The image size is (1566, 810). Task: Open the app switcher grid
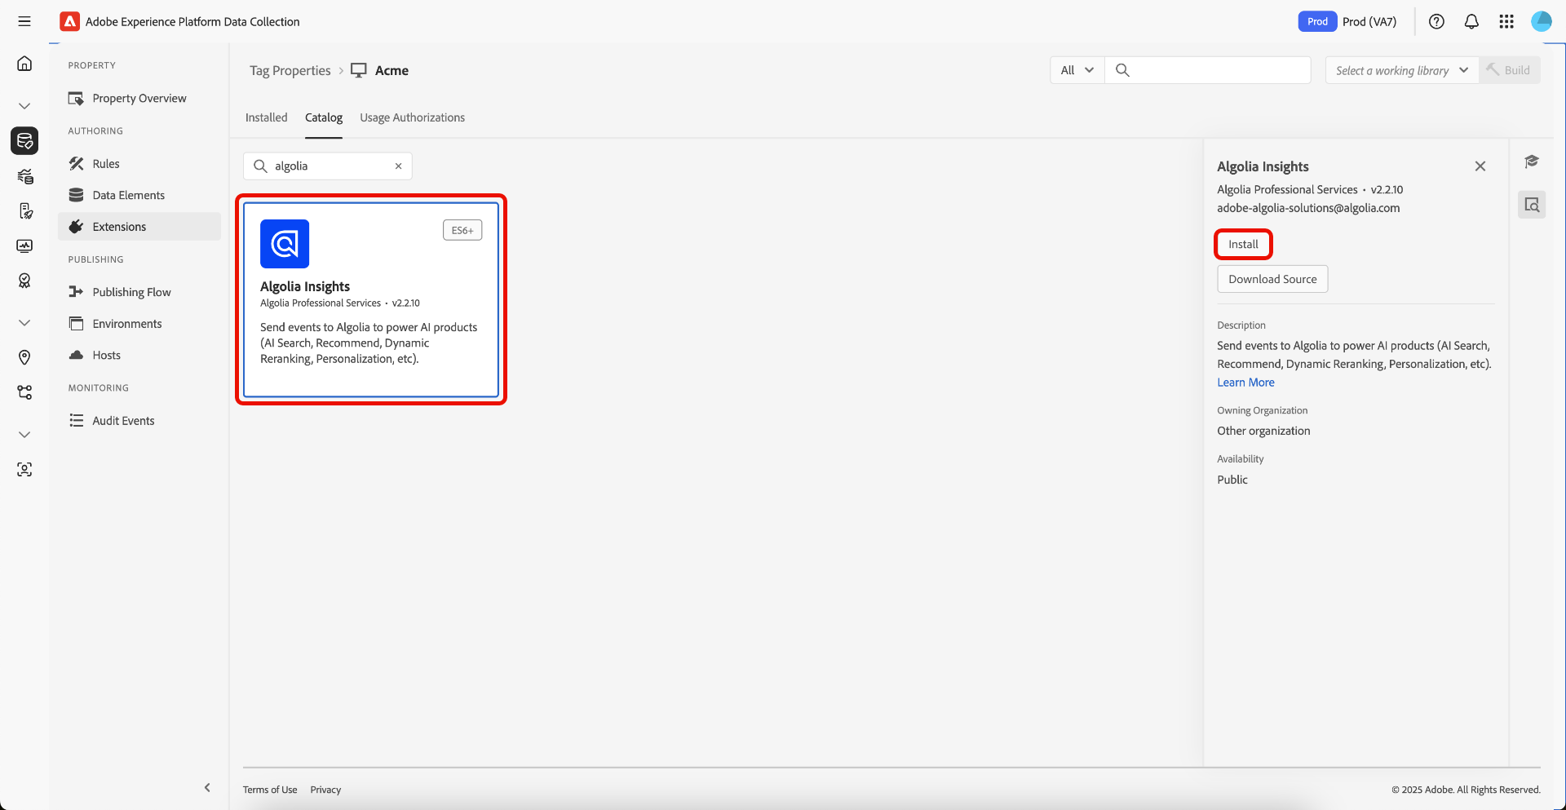1506,22
